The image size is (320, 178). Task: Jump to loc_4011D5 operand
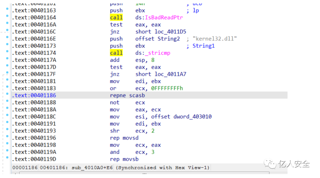point(170,32)
